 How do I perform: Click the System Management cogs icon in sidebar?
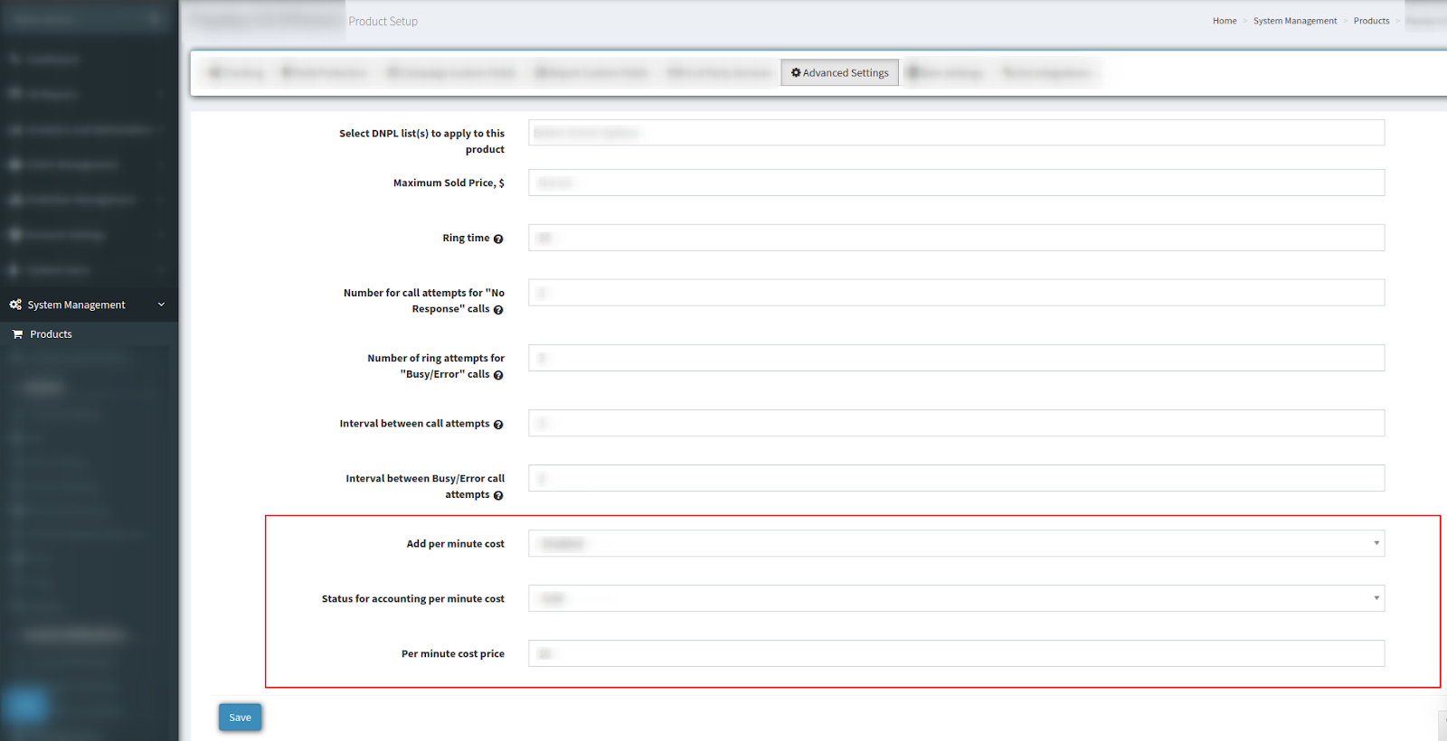tap(15, 305)
